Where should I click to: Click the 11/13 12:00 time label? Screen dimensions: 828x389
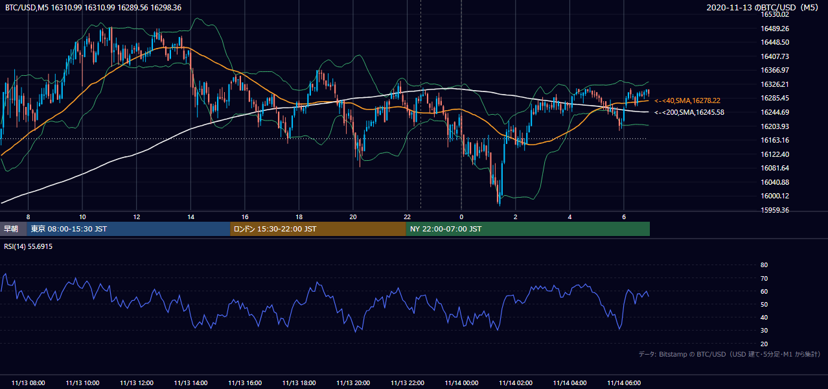click(x=137, y=383)
